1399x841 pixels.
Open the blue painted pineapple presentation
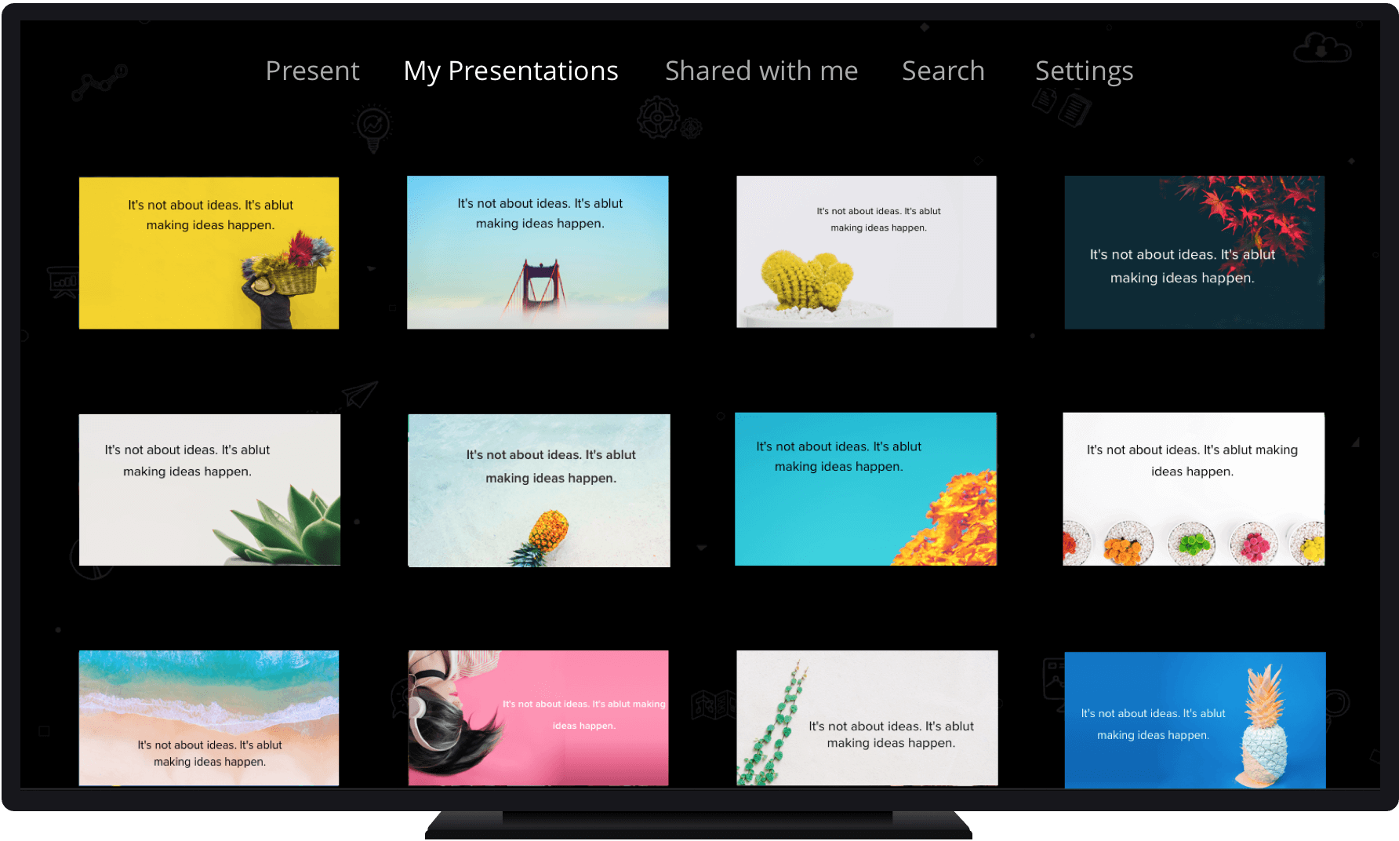pyautogui.click(x=1195, y=719)
